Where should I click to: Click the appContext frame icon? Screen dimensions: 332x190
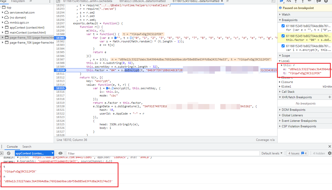(x=7, y=27)
